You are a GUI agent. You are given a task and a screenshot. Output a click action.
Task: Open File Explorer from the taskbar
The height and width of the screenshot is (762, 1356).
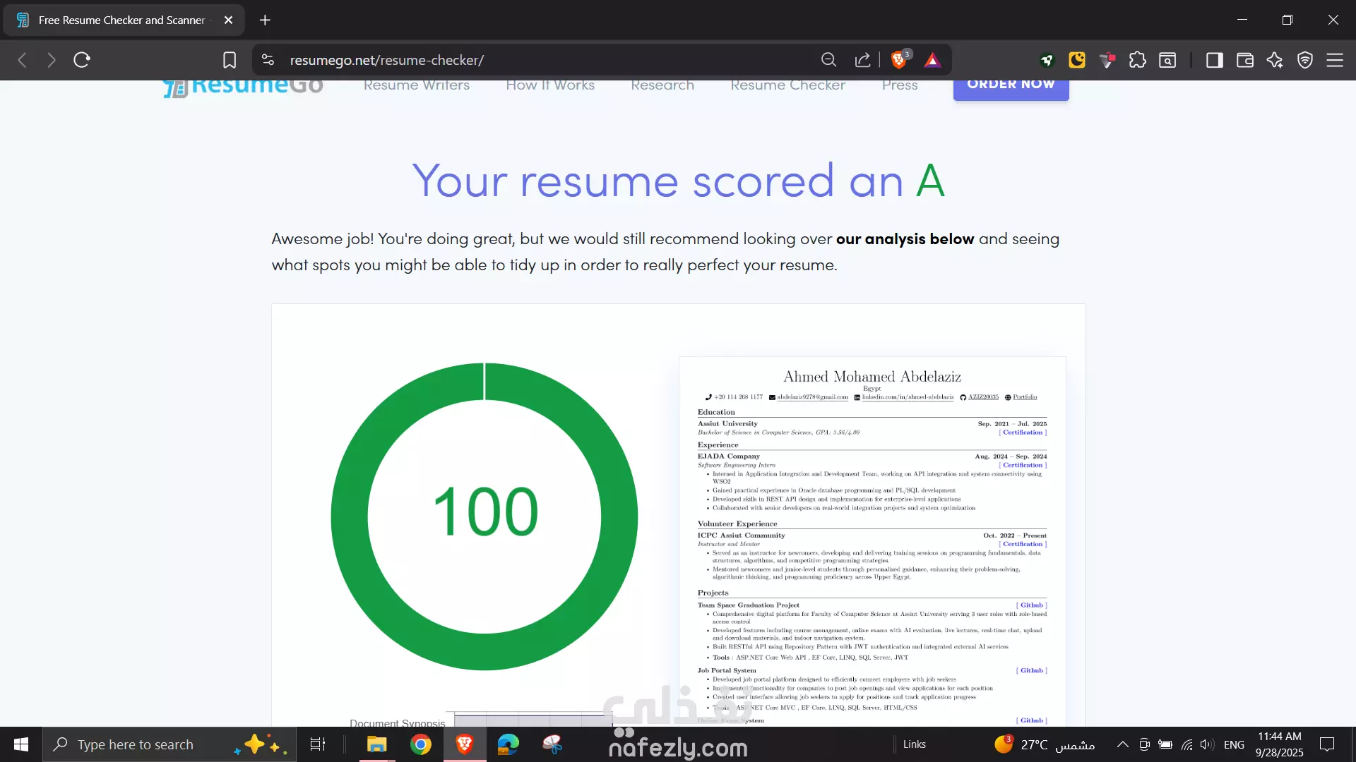(x=377, y=744)
